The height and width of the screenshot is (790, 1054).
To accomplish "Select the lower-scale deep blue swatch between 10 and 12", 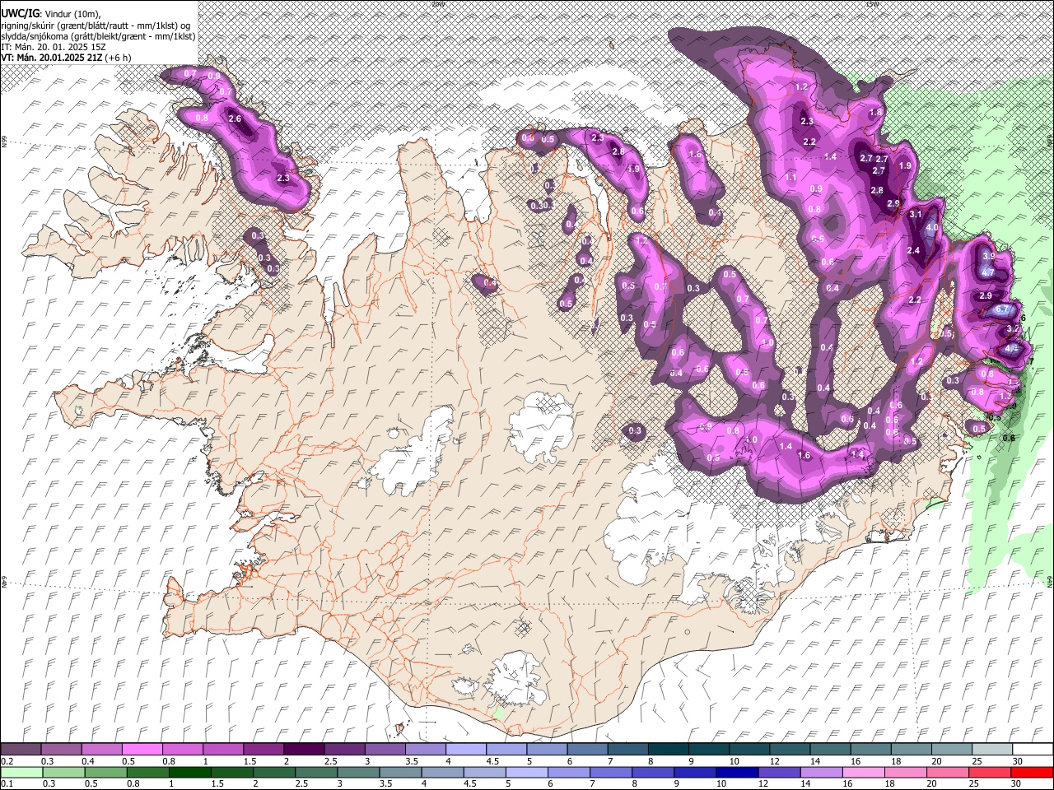I will click(735, 772).
